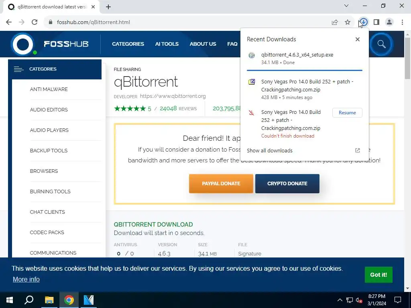This screenshot has height=308, width=411.
Task: Open File Explorer from taskbar
Action: coord(49,300)
